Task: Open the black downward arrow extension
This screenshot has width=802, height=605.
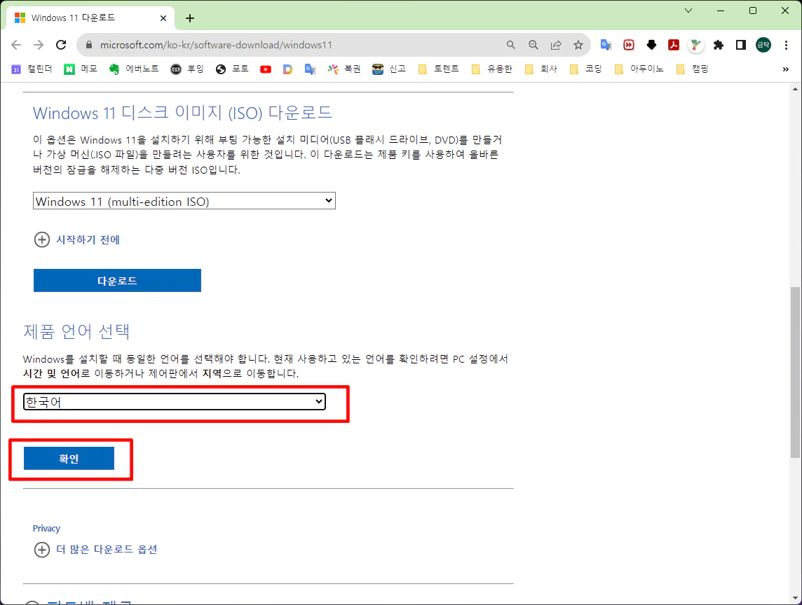Action: pyautogui.click(x=651, y=45)
